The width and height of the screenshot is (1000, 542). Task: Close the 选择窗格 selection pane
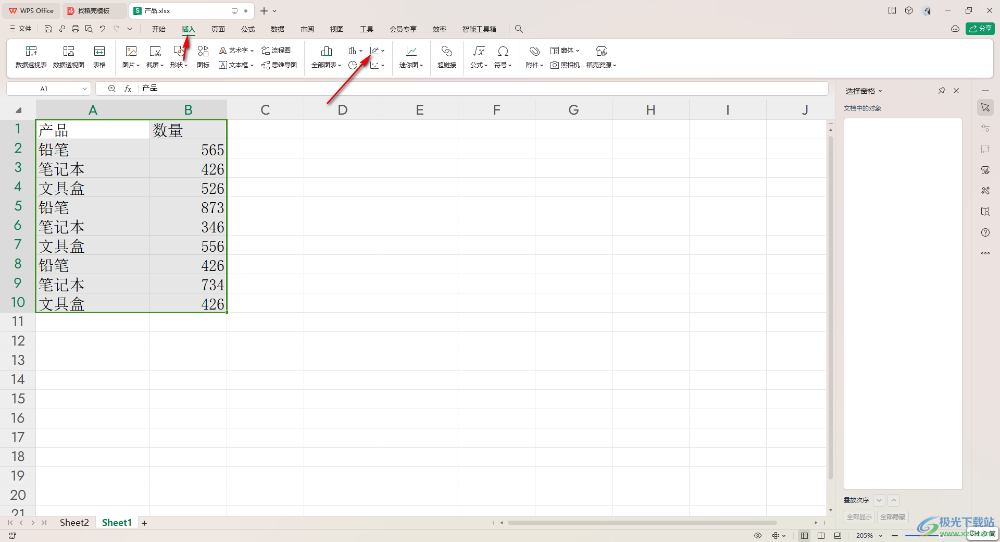tap(956, 91)
